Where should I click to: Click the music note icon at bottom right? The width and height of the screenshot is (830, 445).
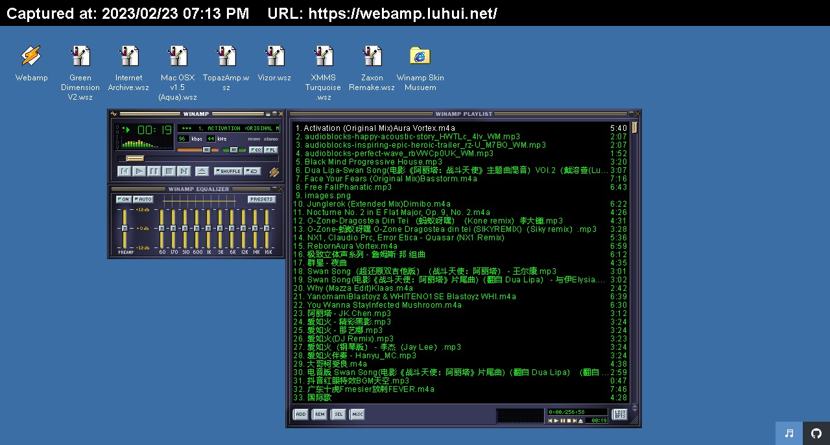(x=789, y=433)
